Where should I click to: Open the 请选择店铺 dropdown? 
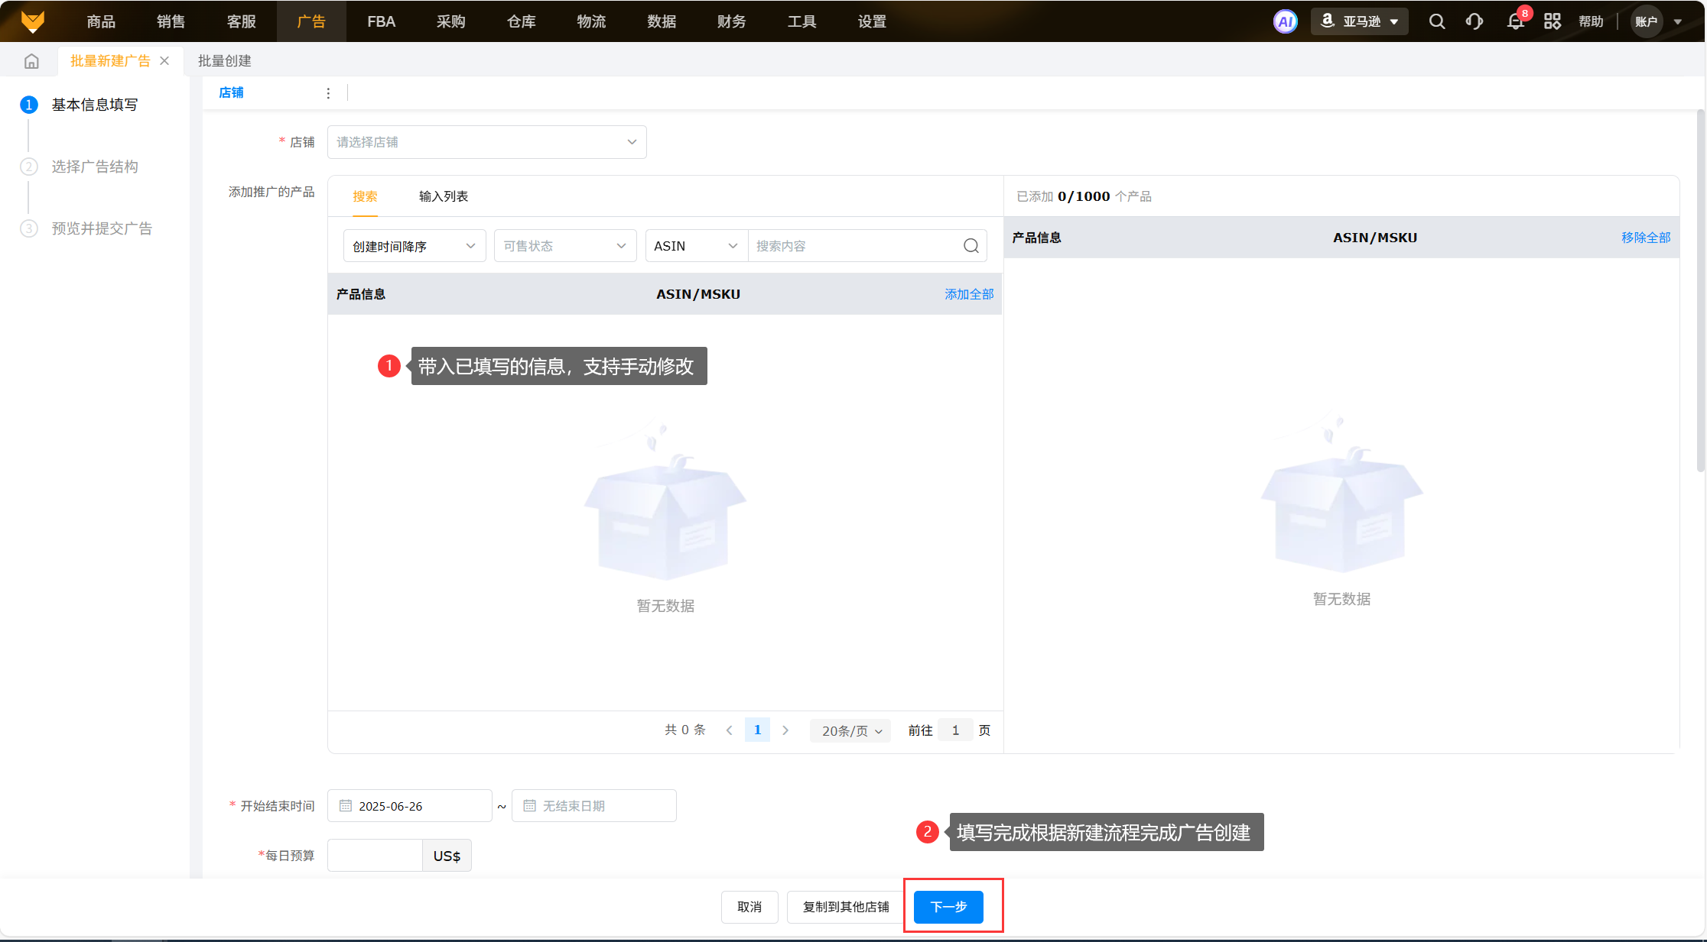[x=486, y=142]
